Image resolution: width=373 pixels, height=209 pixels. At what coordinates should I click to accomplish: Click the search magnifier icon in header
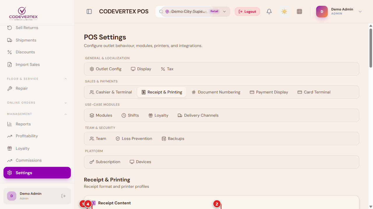coord(161,12)
